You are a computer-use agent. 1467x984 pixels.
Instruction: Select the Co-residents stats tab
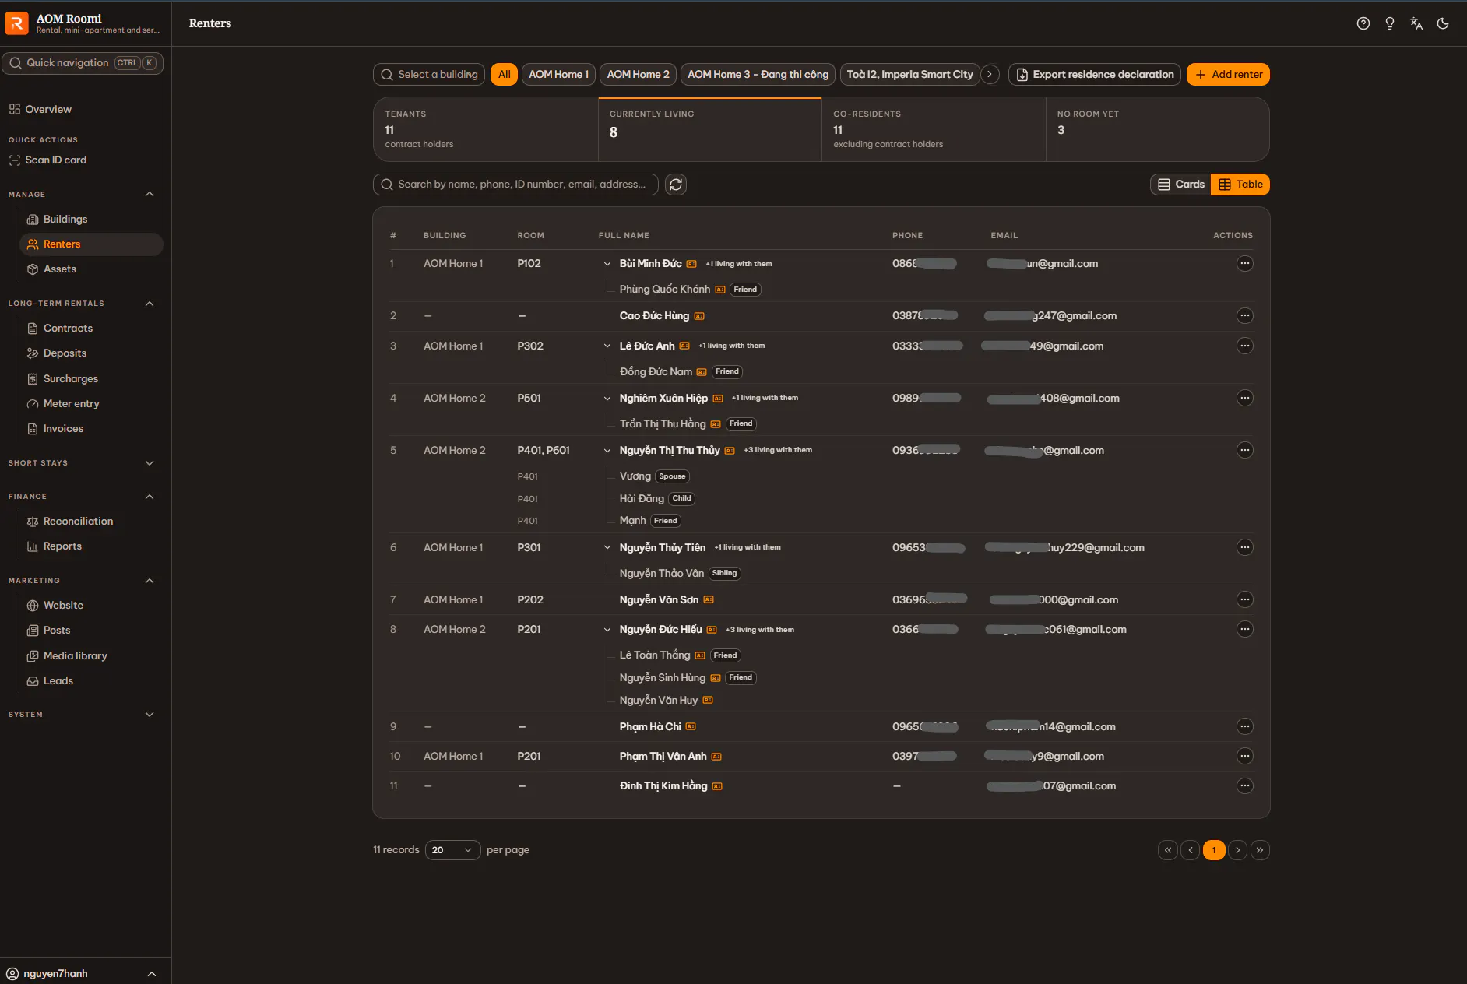point(934,129)
